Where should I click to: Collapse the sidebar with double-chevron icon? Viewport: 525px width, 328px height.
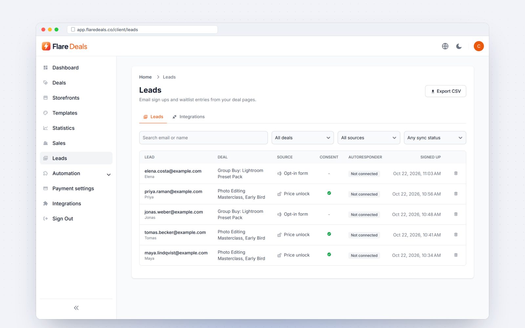76,308
